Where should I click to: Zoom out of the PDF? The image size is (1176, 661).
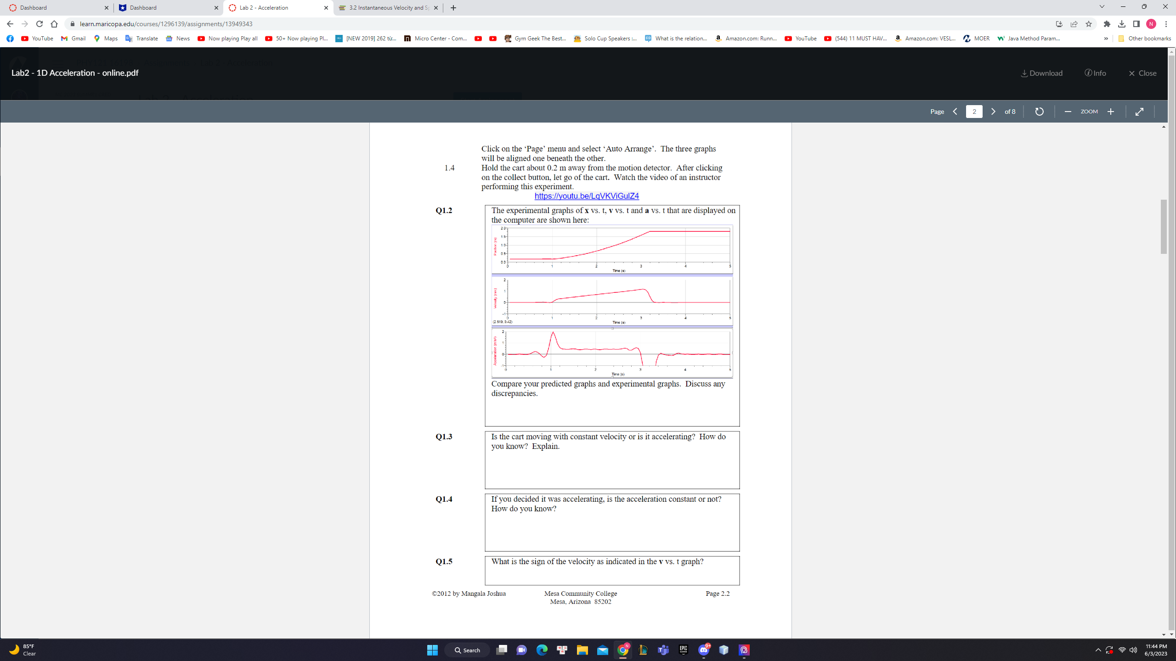1068,112
